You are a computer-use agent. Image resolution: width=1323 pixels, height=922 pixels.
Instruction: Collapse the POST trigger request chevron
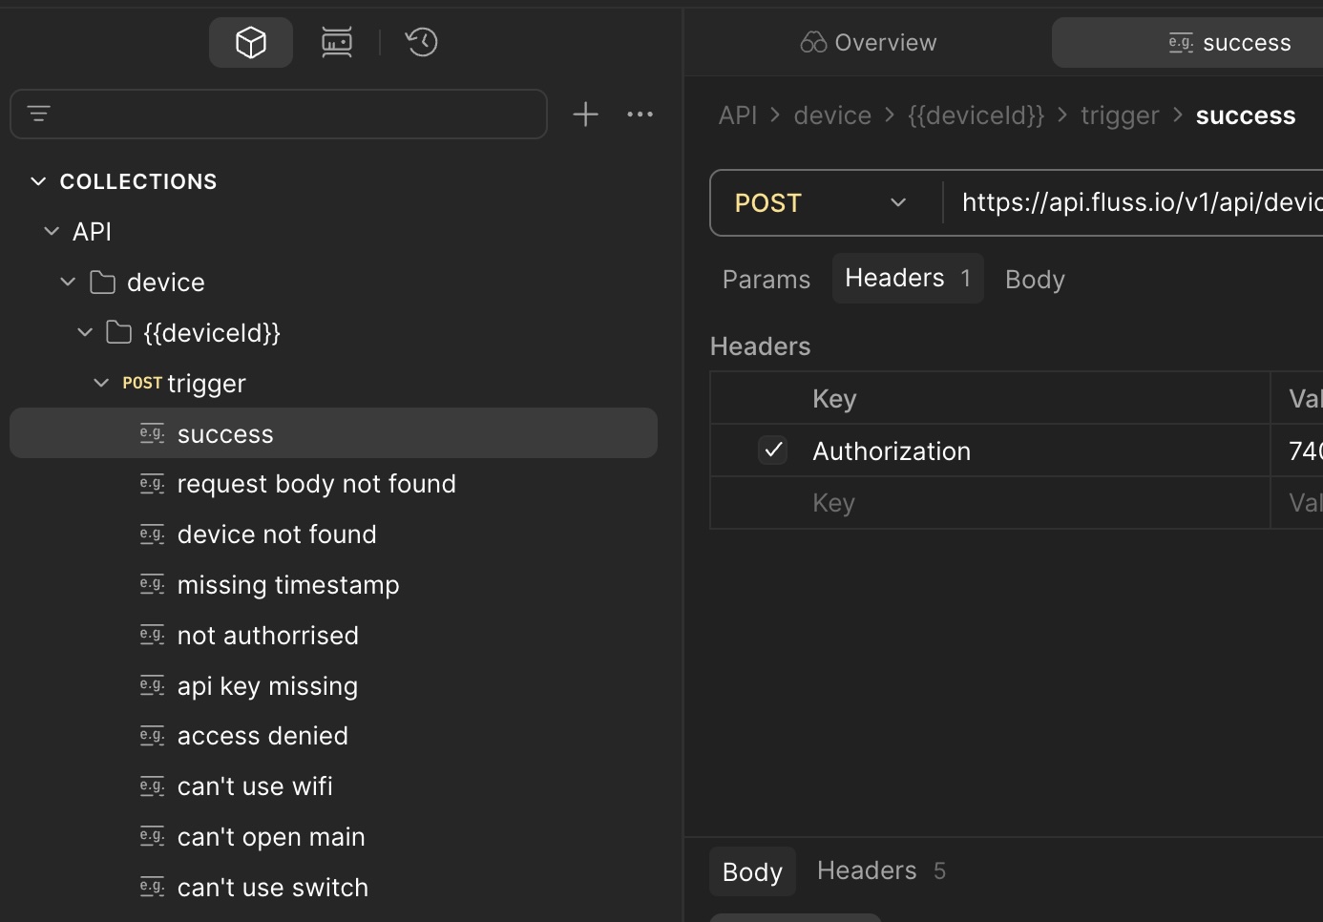[101, 384]
